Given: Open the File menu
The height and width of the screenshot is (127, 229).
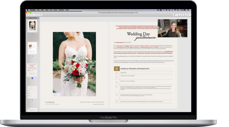Looking at the screenshot, I should point(38,10).
